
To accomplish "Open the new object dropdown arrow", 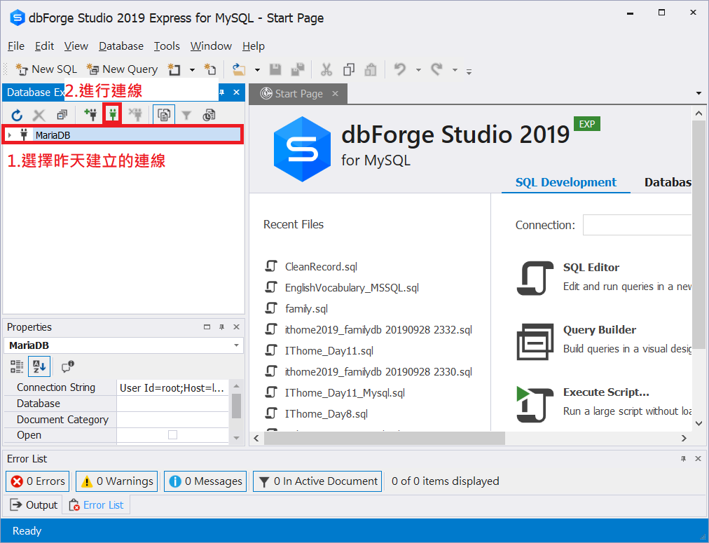I will [x=192, y=70].
